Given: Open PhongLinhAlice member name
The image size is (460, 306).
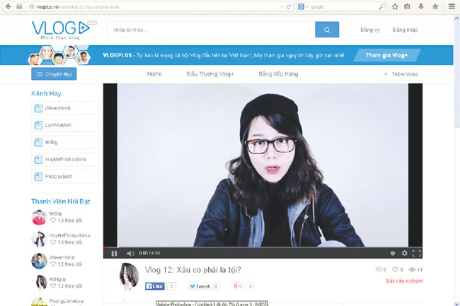Looking at the screenshot, I should [67, 301].
